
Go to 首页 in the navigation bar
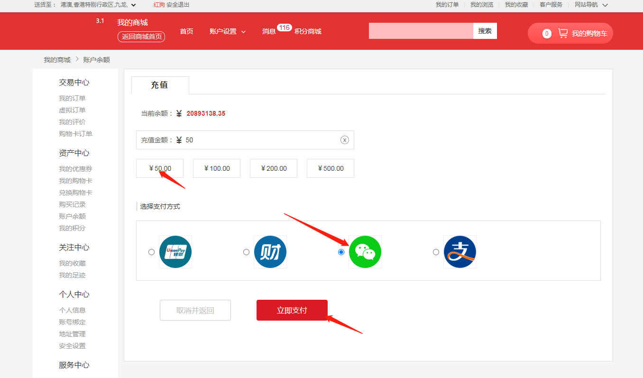pos(186,31)
